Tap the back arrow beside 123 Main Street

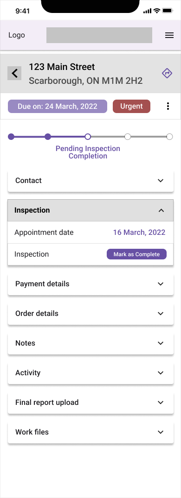click(x=14, y=73)
